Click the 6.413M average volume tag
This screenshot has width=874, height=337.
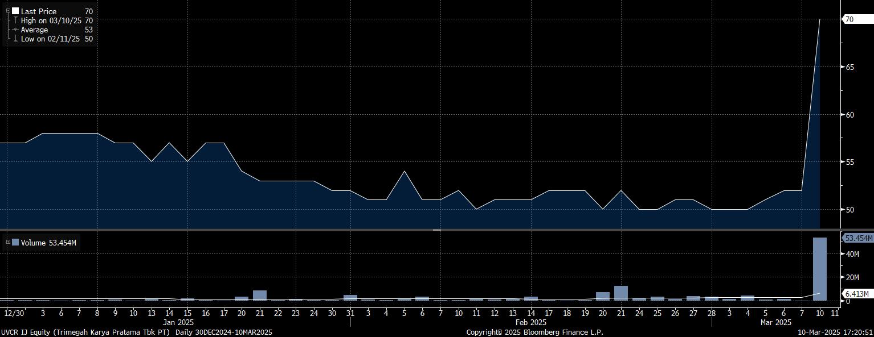pyautogui.click(x=857, y=294)
